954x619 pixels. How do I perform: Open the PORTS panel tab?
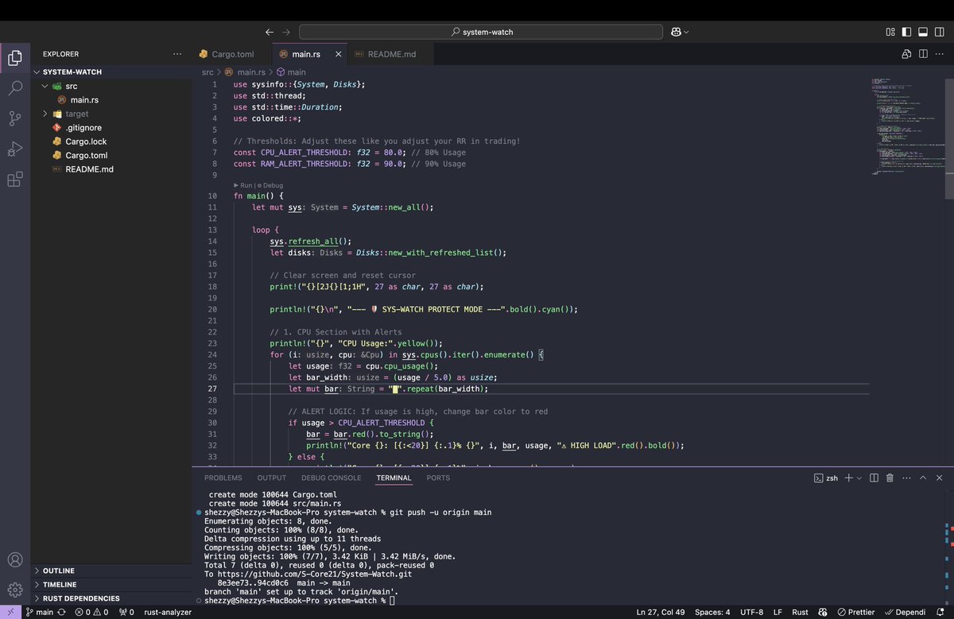coord(438,478)
